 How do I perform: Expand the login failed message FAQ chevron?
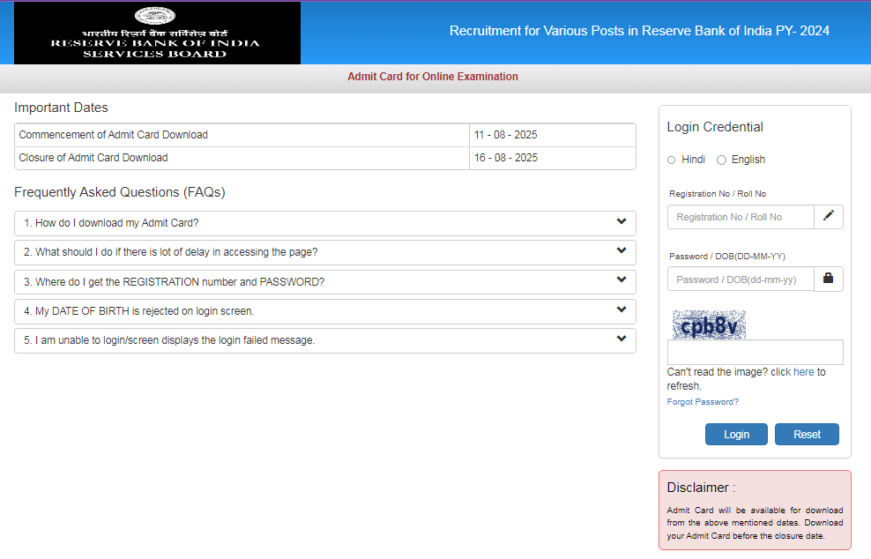(x=622, y=339)
